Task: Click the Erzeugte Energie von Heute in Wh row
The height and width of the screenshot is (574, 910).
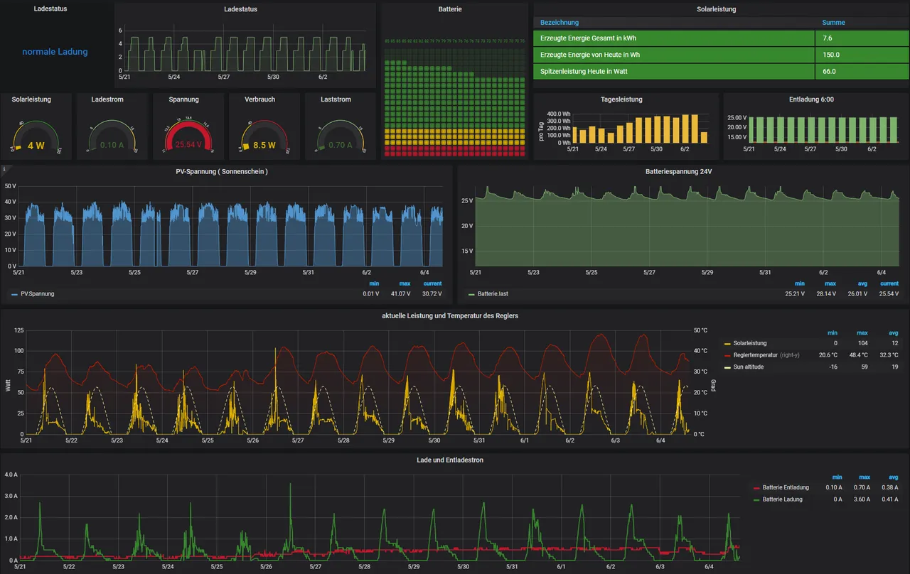Action: pos(719,55)
